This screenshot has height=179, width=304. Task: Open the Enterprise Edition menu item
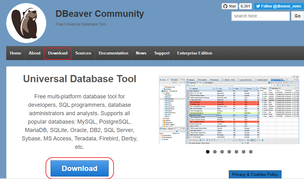click(195, 53)
